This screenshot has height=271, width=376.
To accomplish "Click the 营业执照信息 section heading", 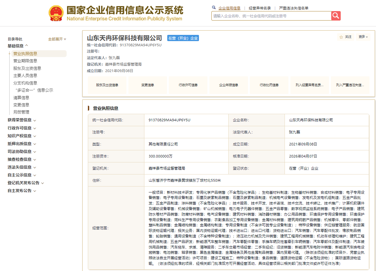I will click(106, 108).
